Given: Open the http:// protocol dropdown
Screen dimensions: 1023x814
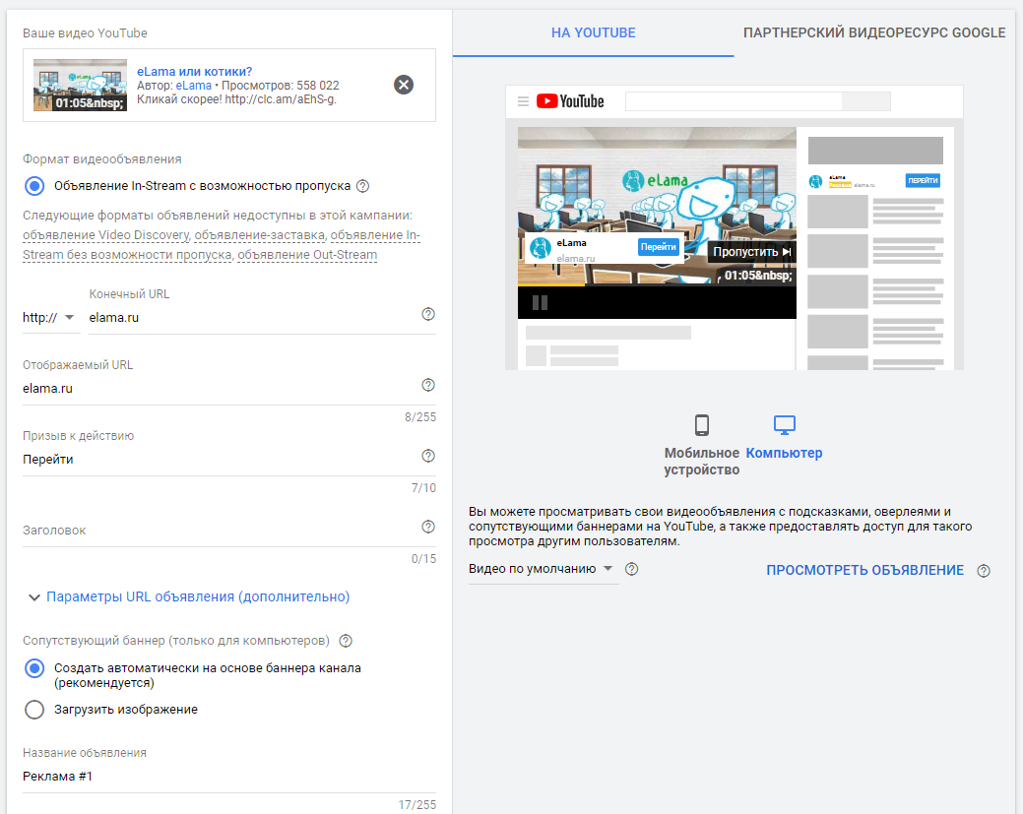Looking at the screenshot, I should coord(49,317).
